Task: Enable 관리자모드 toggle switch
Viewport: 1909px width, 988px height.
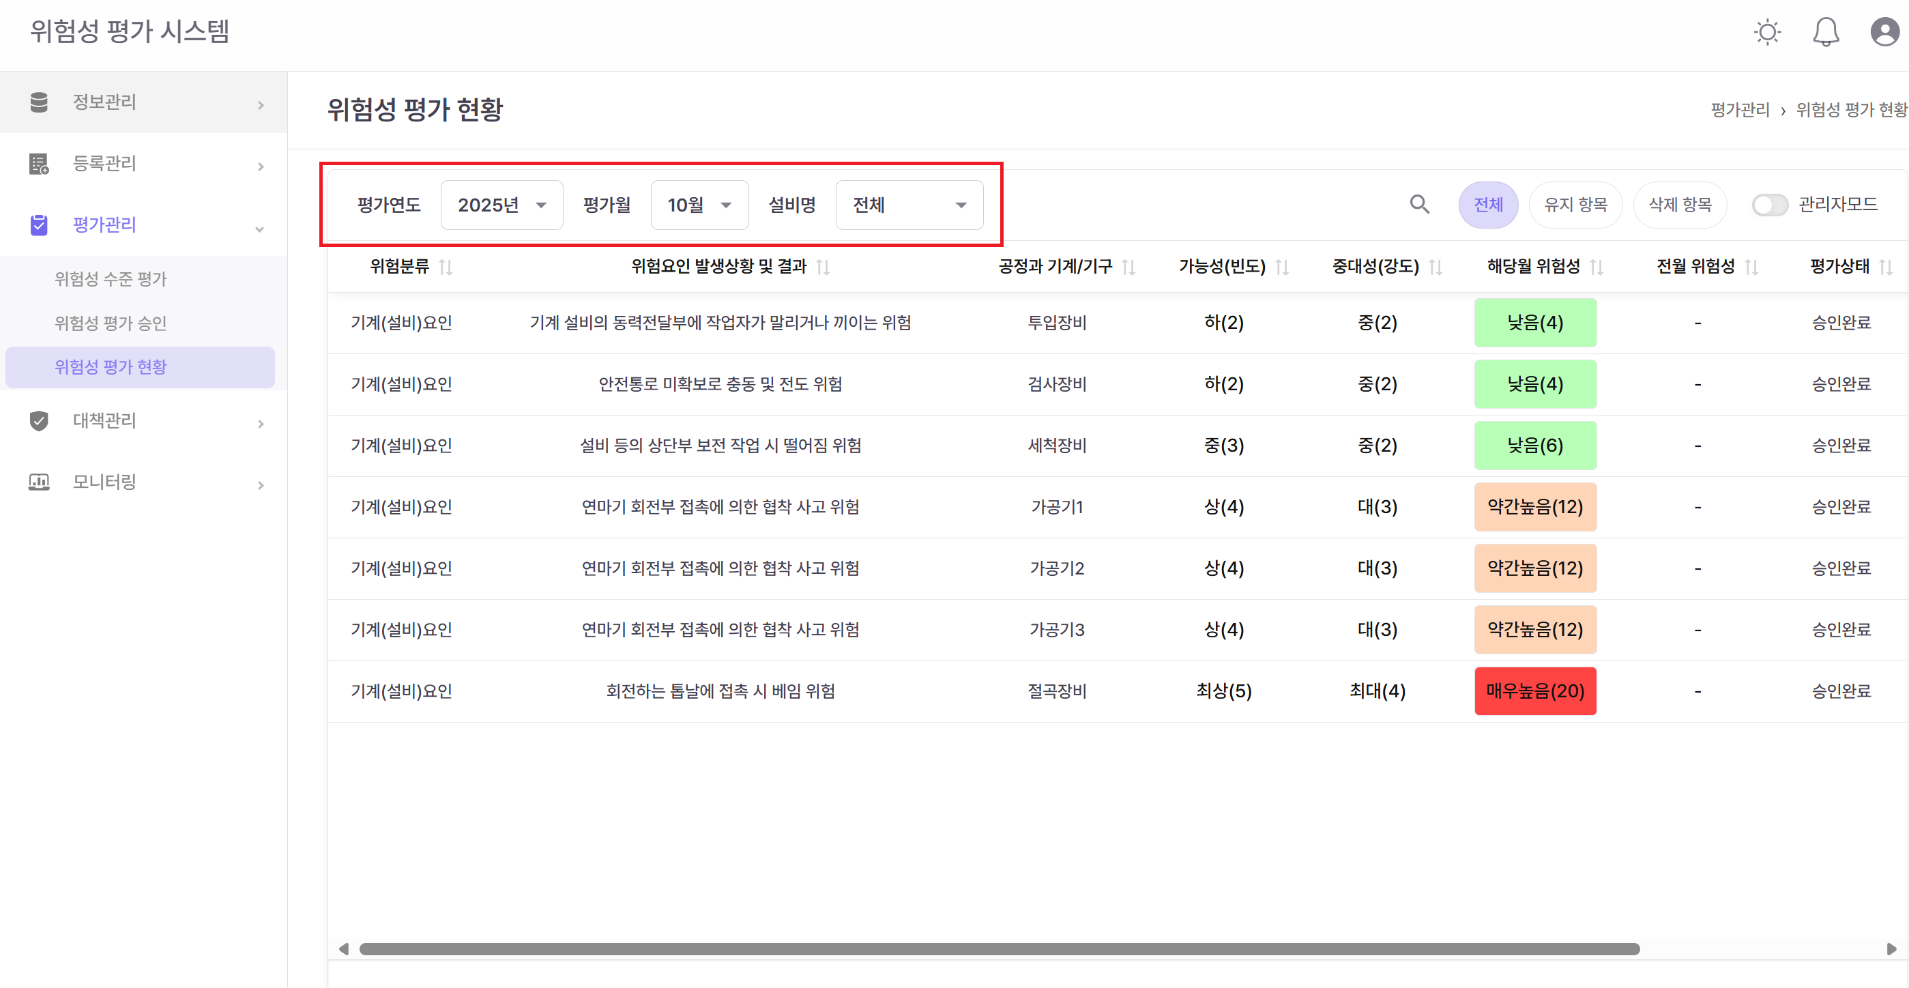Action: tap(1771, 205)
